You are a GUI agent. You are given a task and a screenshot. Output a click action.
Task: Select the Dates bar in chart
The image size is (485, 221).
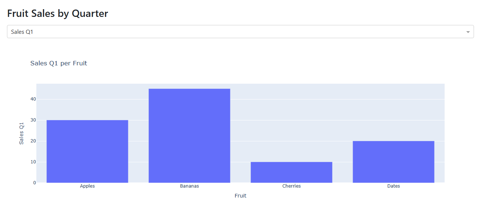[x=394, y=162]
